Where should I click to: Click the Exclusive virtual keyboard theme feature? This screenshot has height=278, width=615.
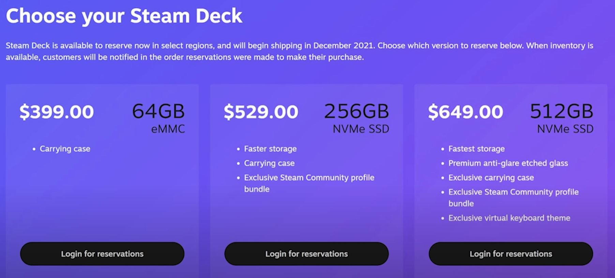click(509, 218)
